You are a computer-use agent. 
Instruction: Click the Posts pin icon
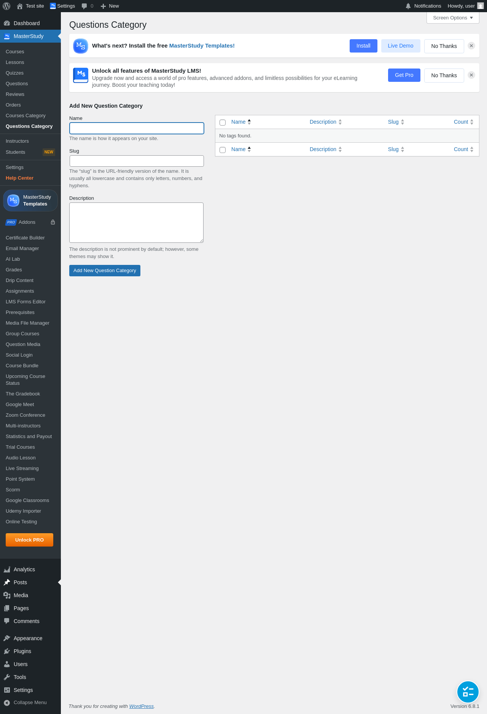7,582
